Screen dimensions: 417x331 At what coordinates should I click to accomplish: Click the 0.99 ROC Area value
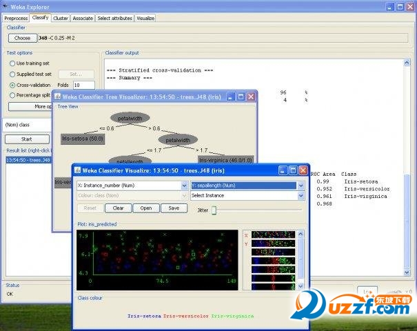click(323, 181)
